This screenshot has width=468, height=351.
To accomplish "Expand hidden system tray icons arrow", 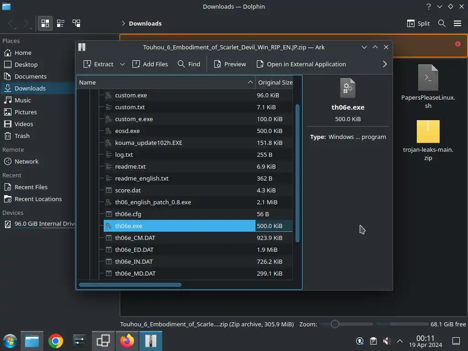I will 400,341.
